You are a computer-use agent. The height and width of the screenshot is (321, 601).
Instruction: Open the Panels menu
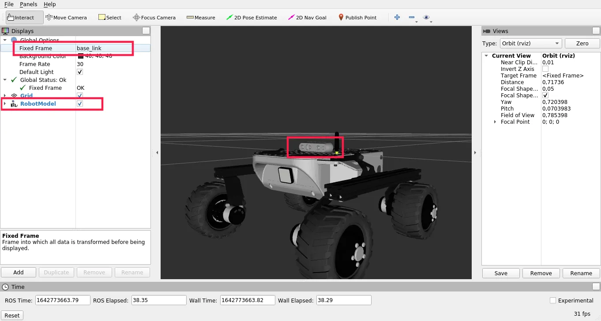(29, 4)
